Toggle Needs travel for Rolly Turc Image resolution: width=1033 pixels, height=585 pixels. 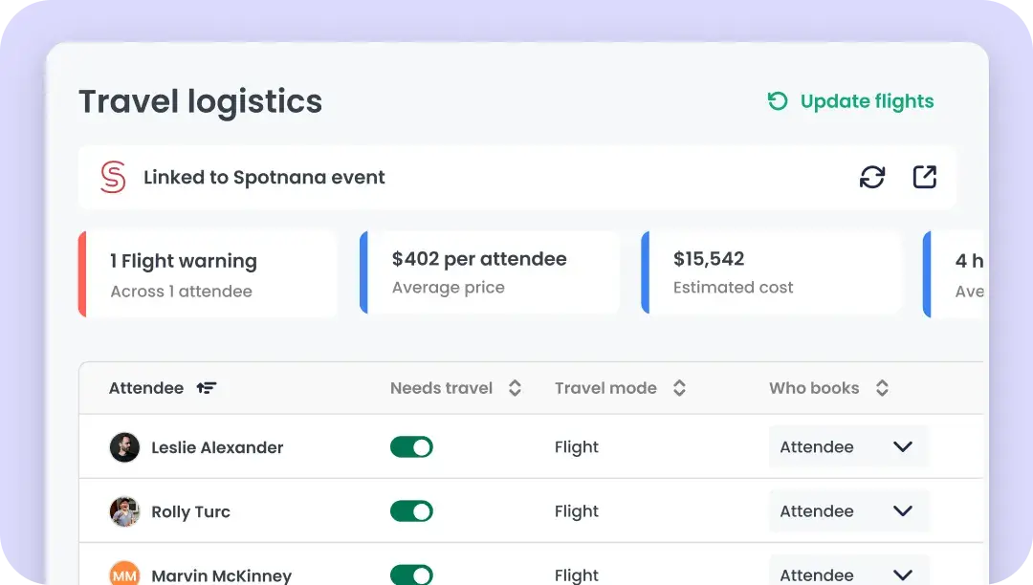pos(411,511)
